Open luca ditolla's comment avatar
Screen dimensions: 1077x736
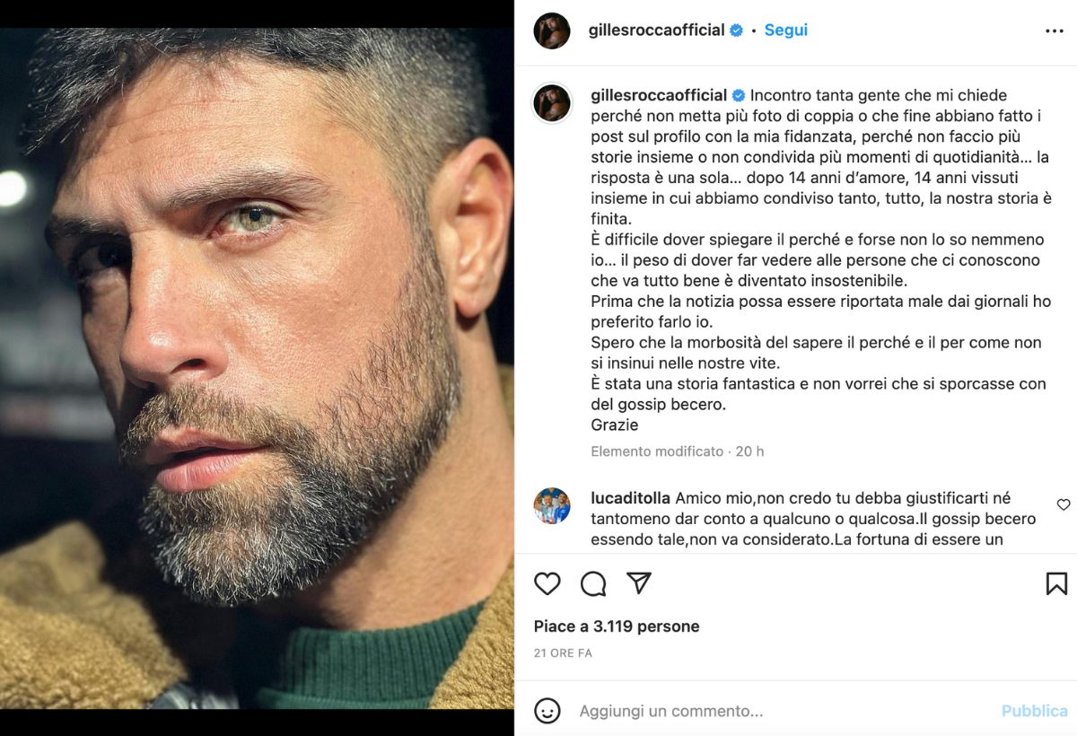552,506
